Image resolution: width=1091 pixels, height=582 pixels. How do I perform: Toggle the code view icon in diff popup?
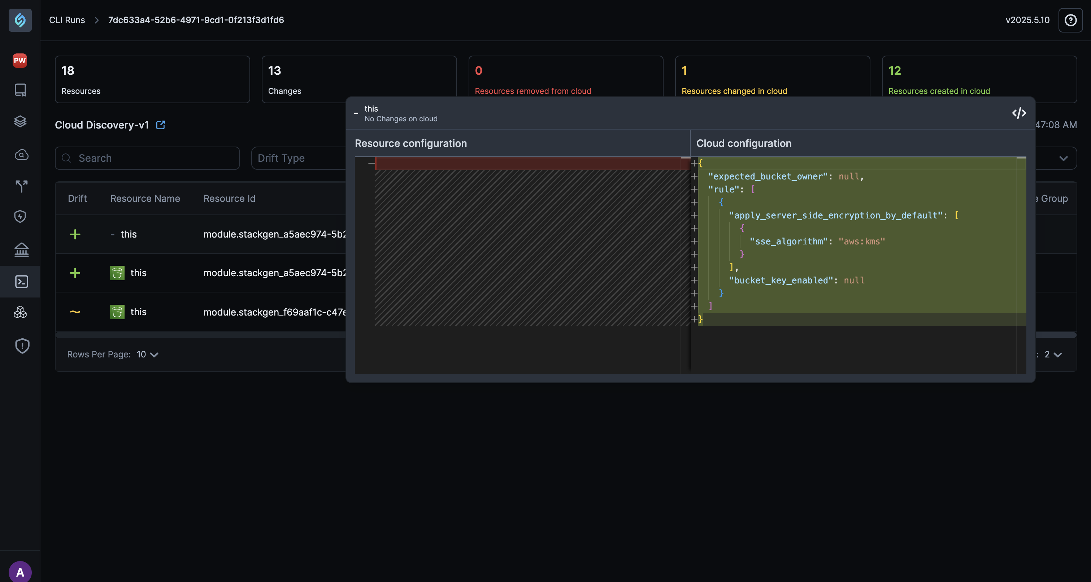(1018, 113)
